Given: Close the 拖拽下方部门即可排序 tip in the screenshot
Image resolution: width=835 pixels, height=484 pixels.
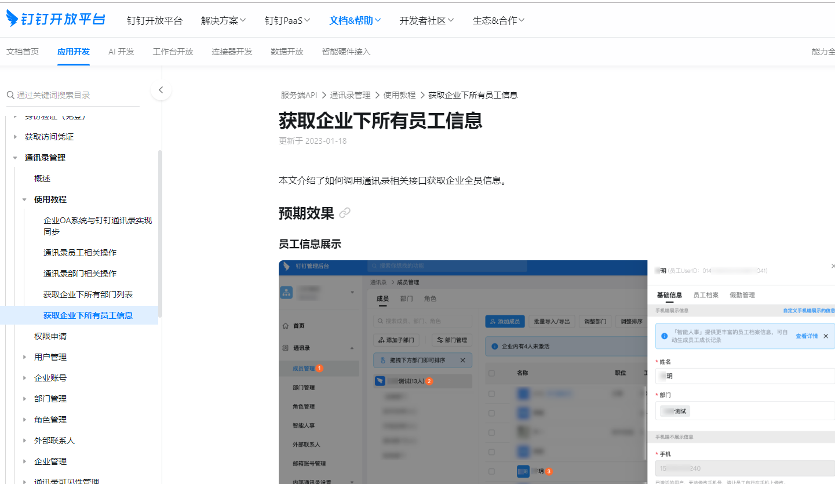Looking at the screenshot, I should tap(462, 361).
